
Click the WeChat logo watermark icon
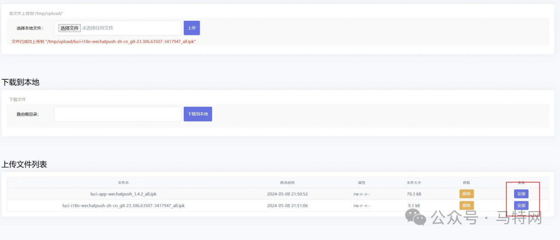coord(419,218)
